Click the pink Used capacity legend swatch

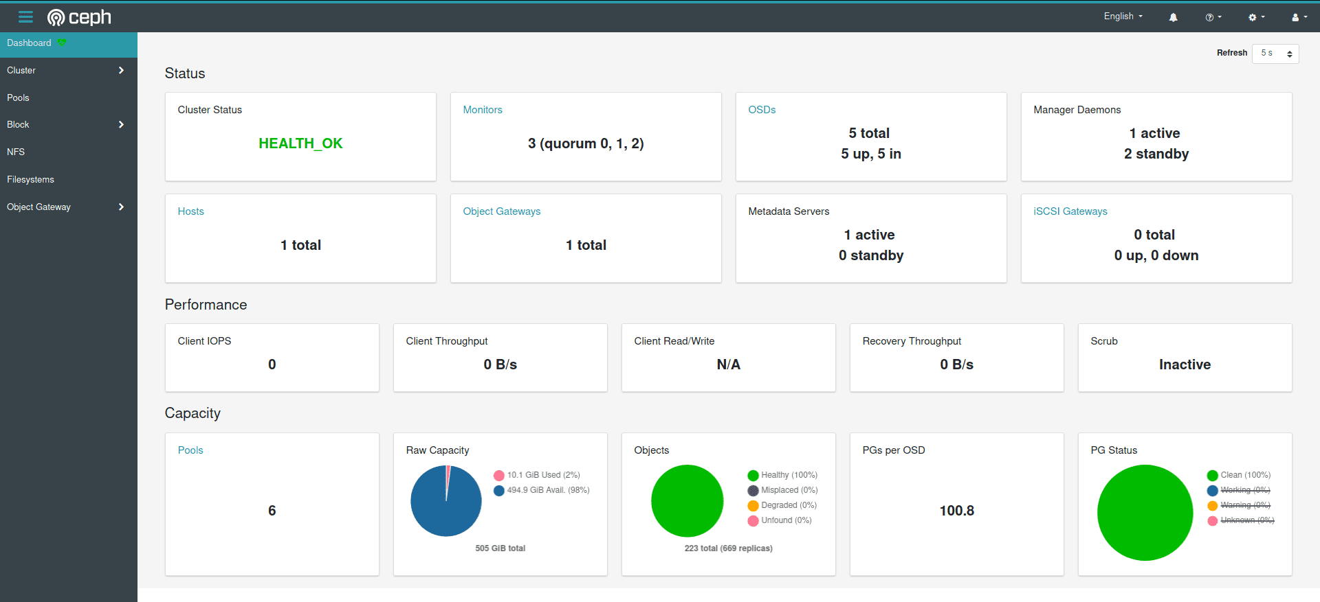coord(499,475)
